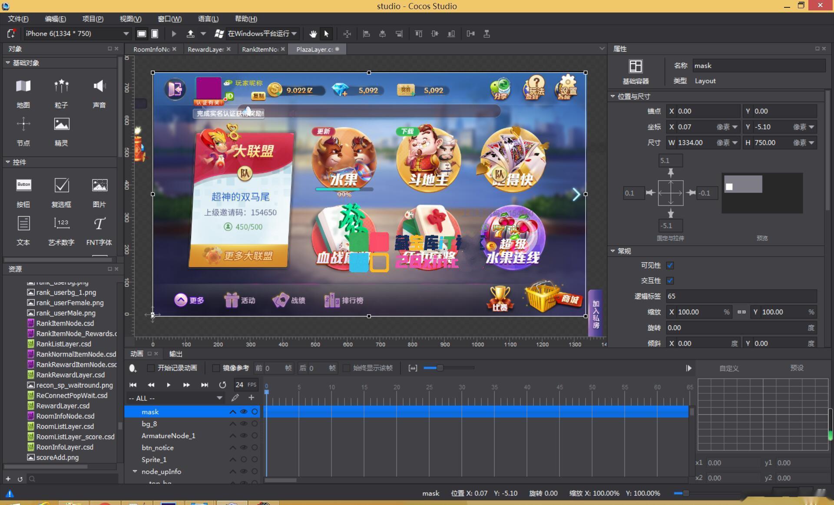Click the loop playback icon
This screenshot has height=505, width=834.
[x=222, y=385]
